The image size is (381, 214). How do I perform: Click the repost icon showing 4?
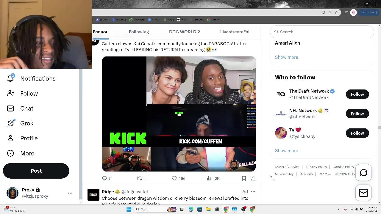pyautogui.click(x=139, y=178)
